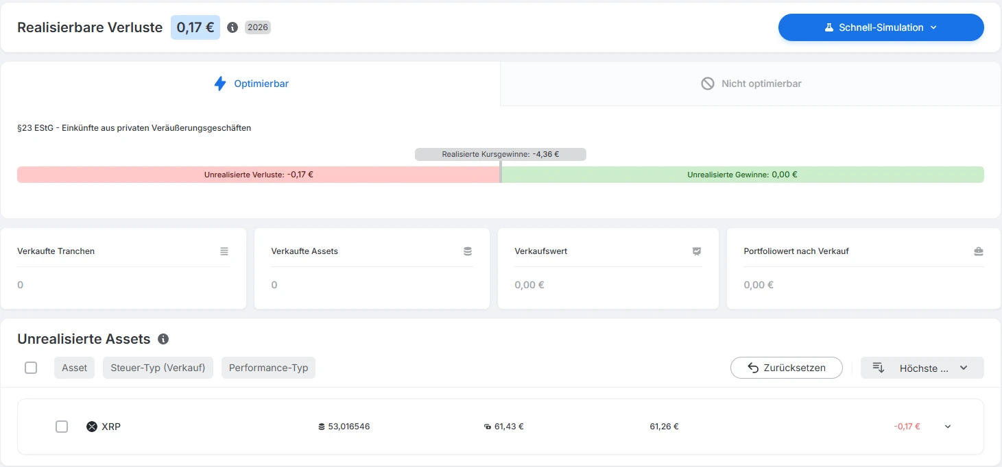Click the XRP loss -0,17 €

[x=907, y=427]
